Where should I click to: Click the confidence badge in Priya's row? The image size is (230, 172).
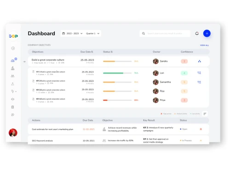tap(184, 100)
